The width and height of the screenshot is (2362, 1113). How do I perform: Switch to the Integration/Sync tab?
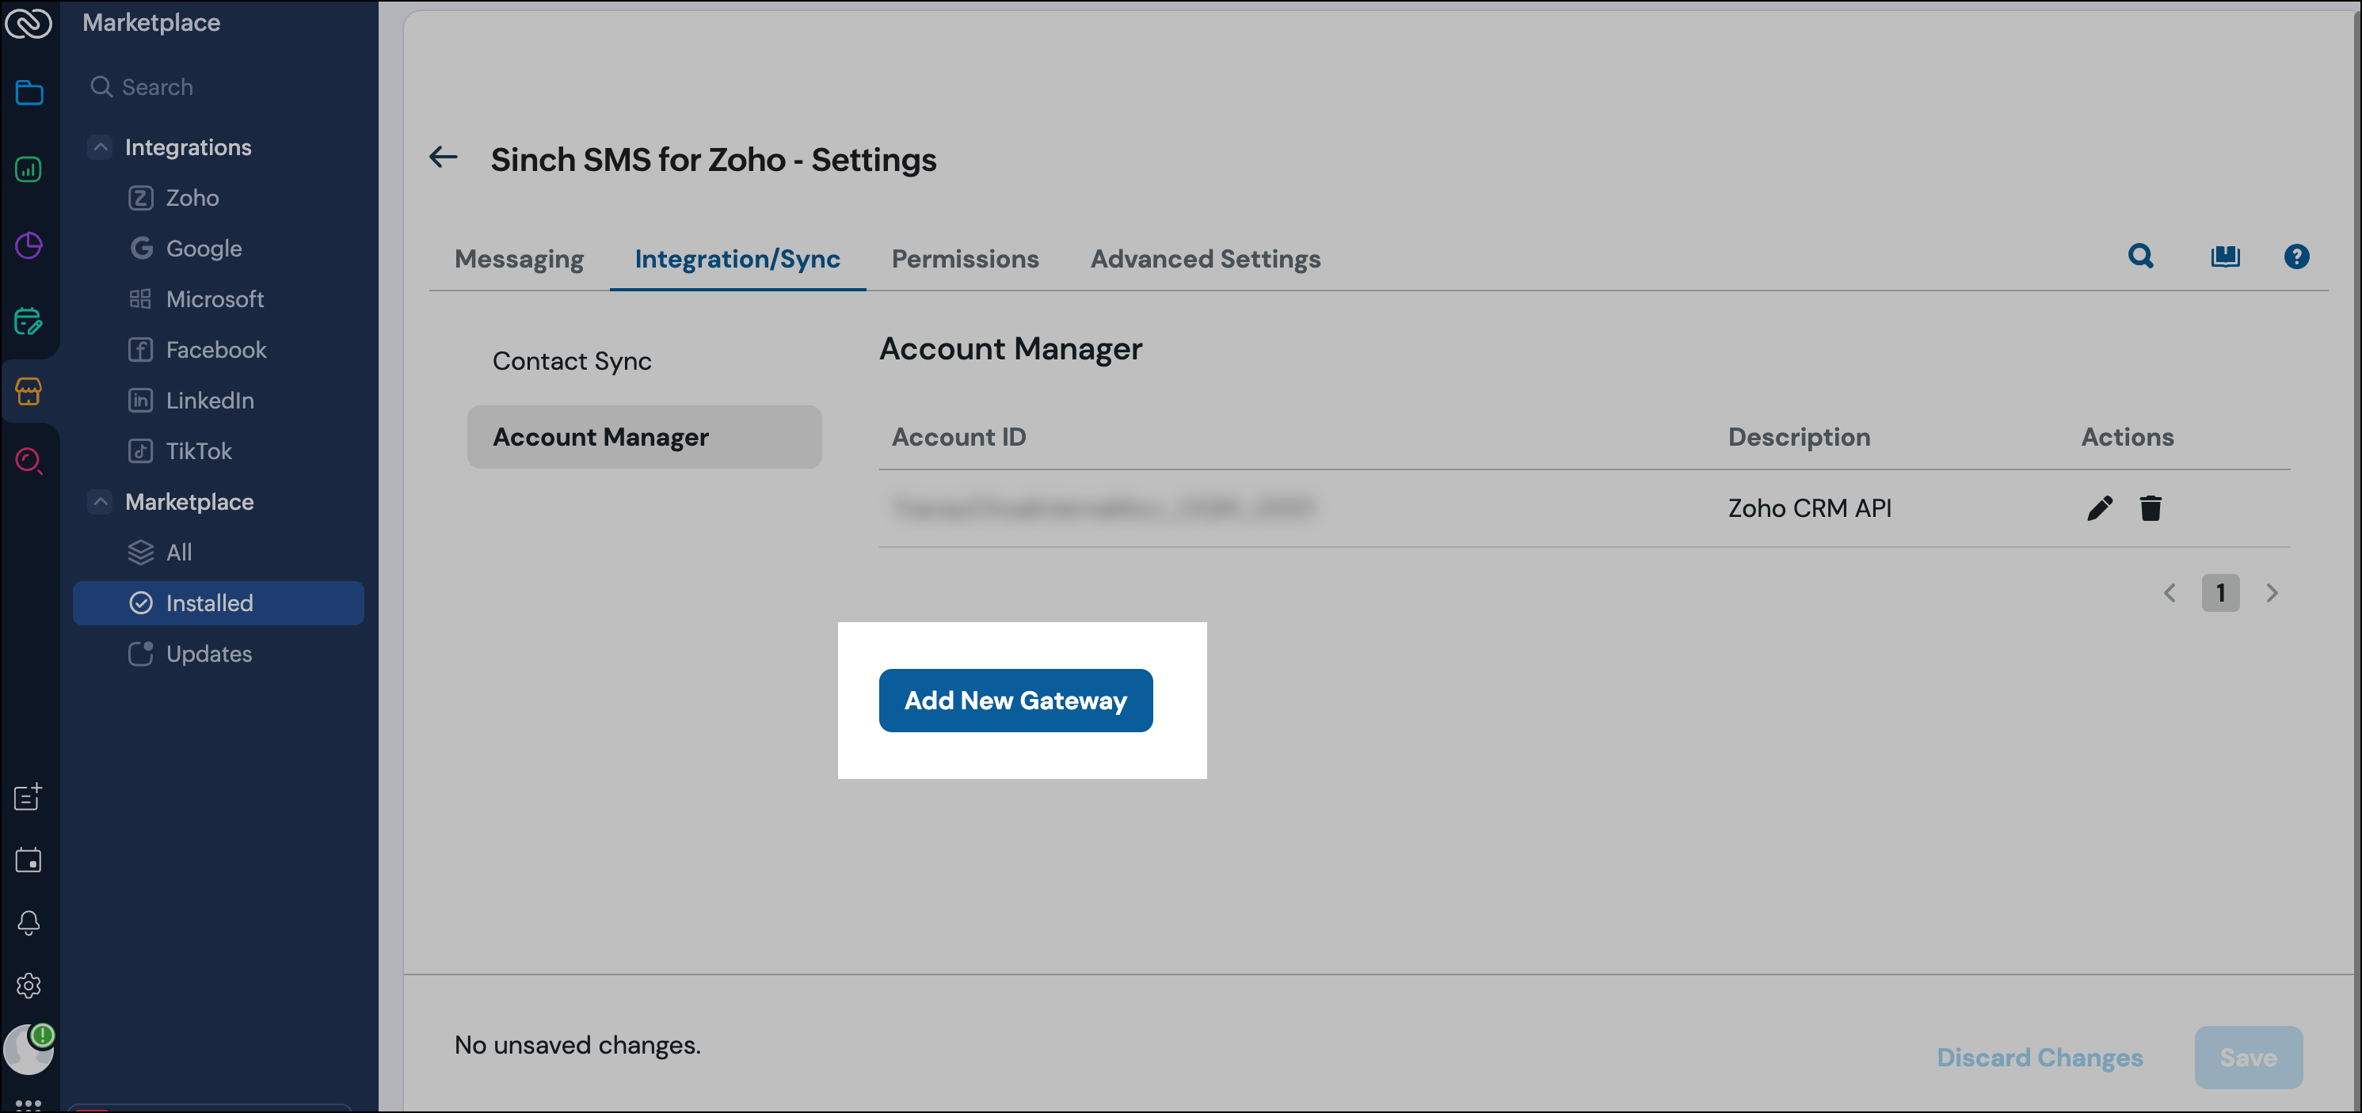(x=737, y=259)
